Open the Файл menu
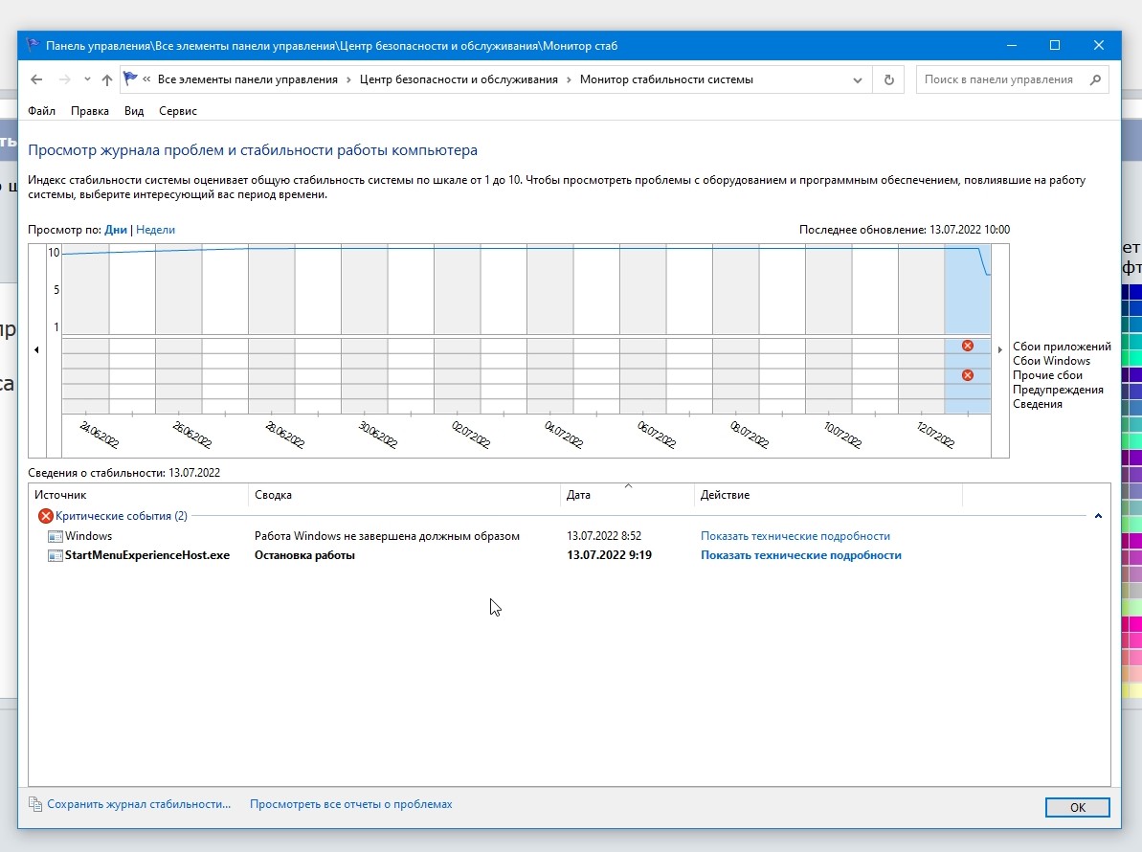The image size is (1142, 852). (x=41, y=111)
